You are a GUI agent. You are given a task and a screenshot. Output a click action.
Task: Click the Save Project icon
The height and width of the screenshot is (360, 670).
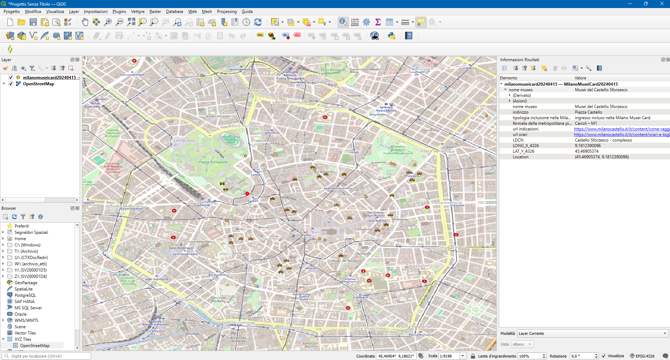[33, 22]
